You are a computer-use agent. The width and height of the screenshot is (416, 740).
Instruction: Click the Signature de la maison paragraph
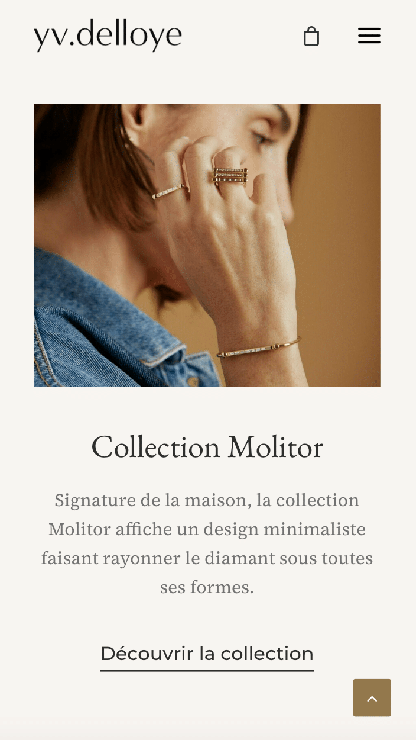click(207, 543)
